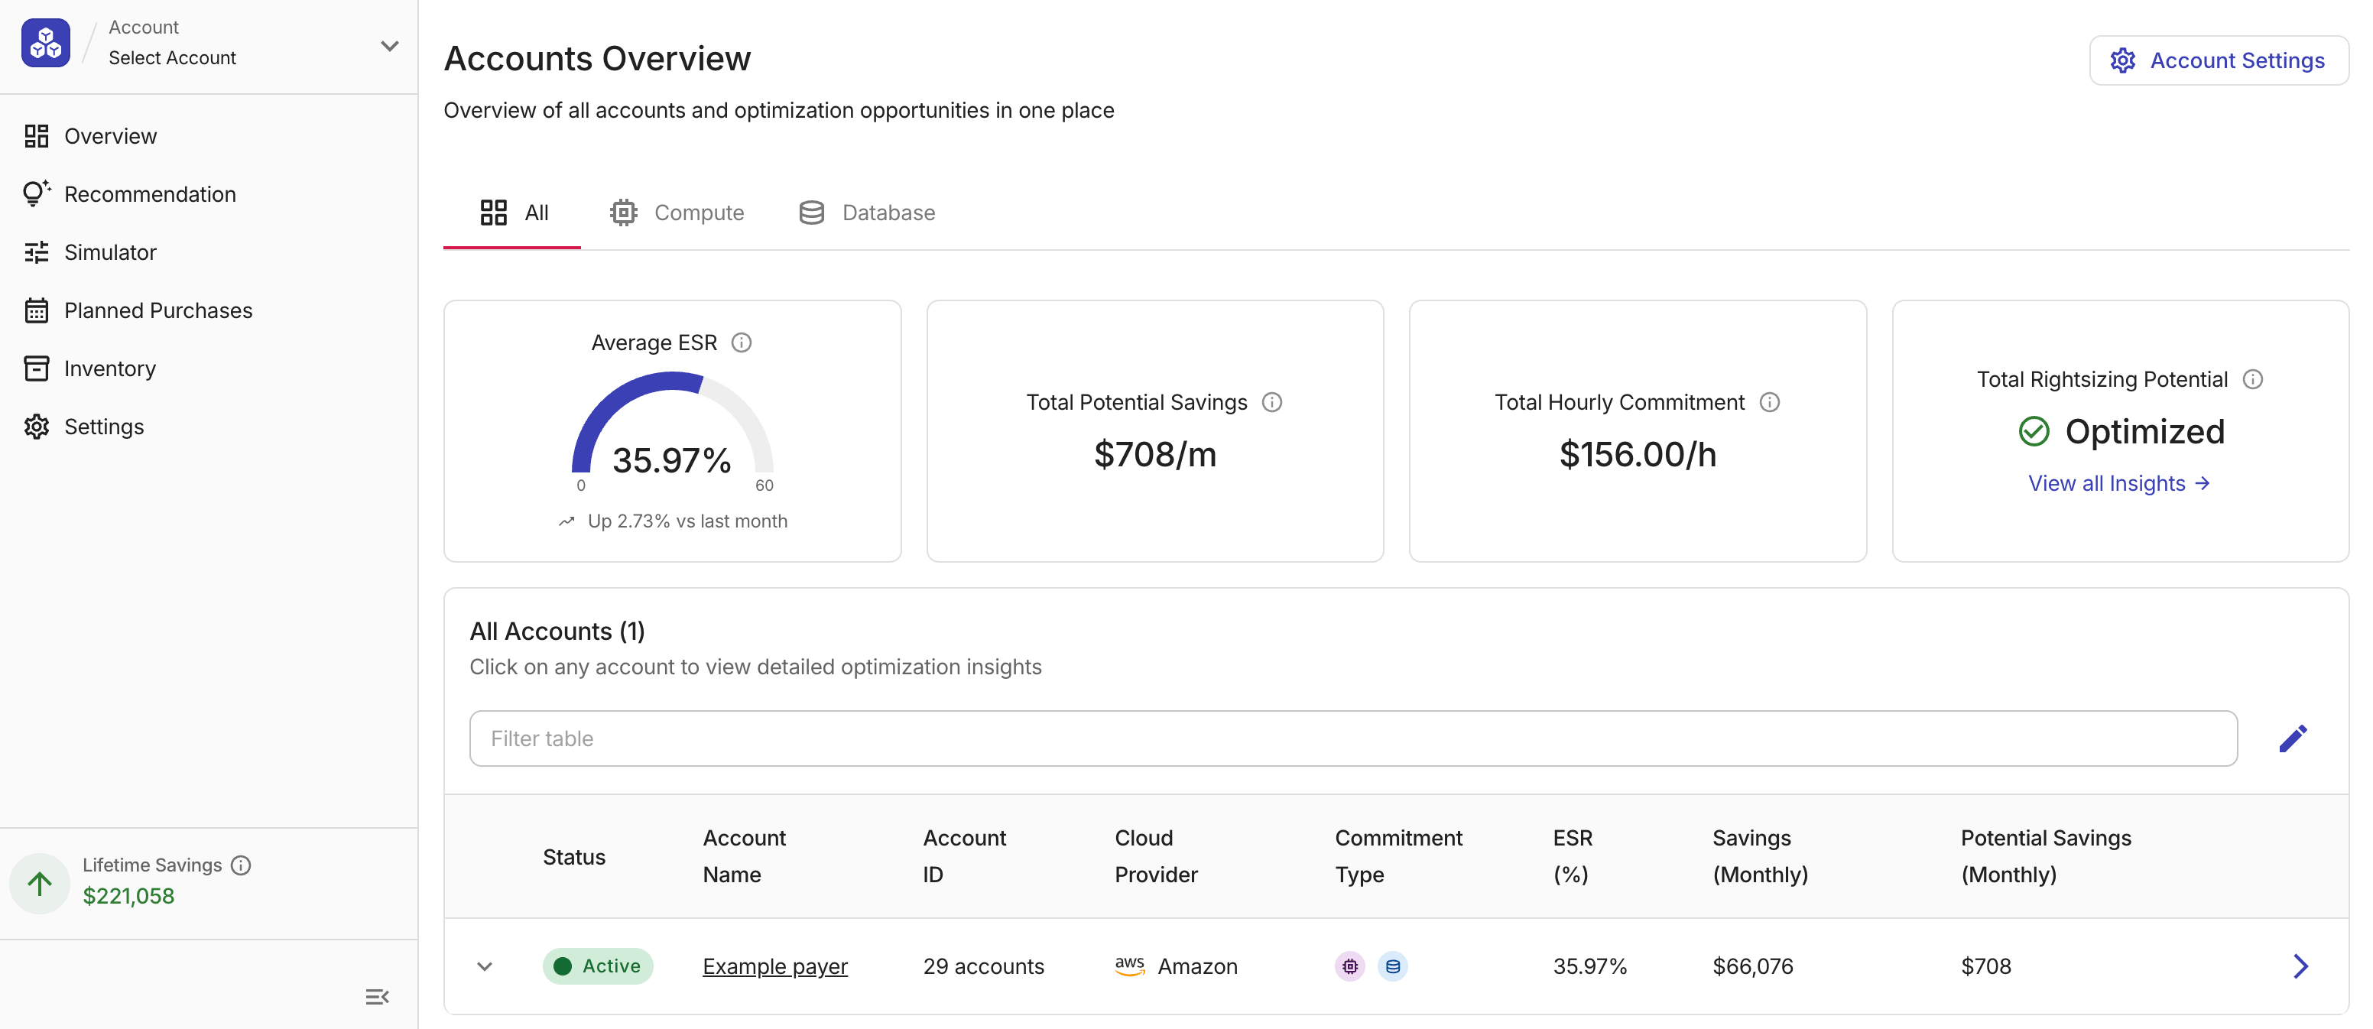Viewport: 2373px width, 1029px height.
Task: Click the Lifetime Savings info icon
Action: pos(240,865)
